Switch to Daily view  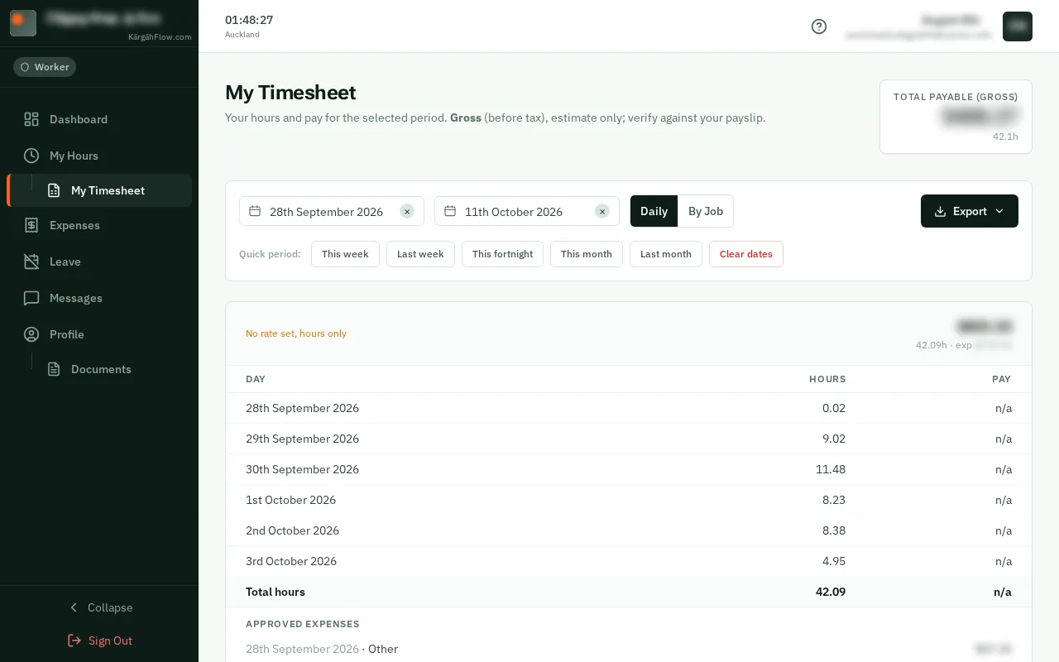(x=654, y=211)
